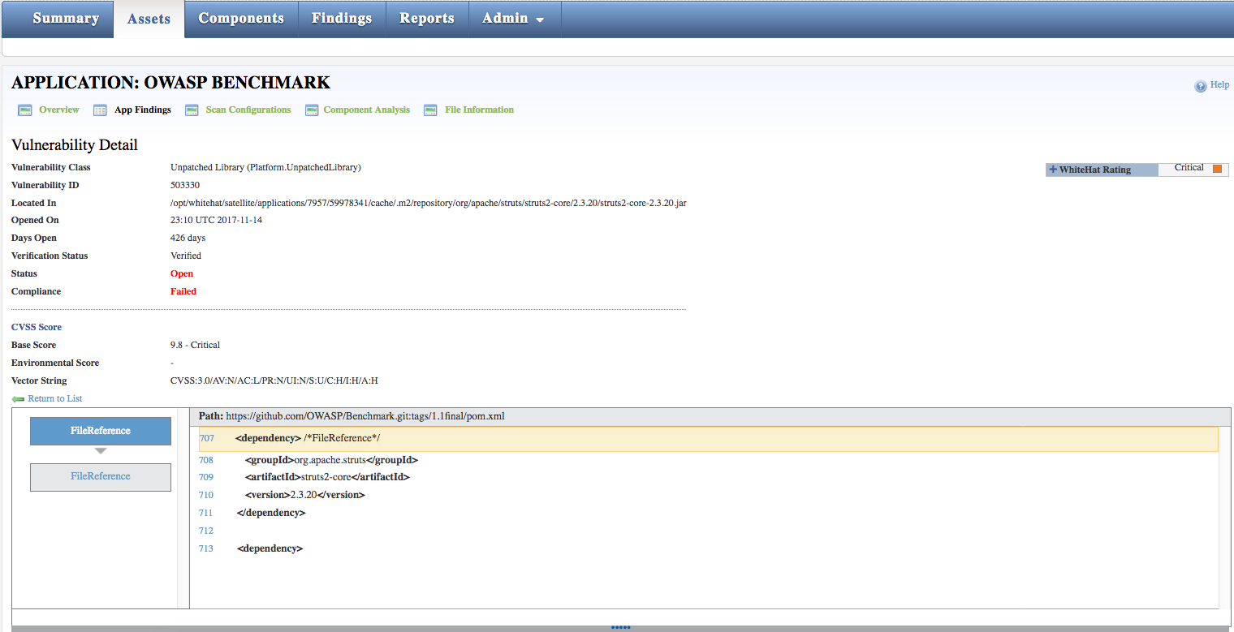Click the green Return to List arrow icon
Viewport: 1234px width, 632px height.
(x=18, y=398)
